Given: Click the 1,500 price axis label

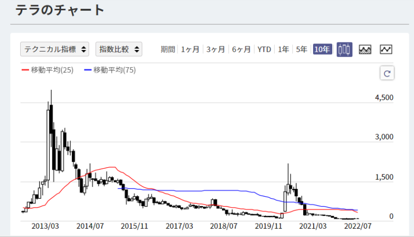Looking at the screenshot, I should [x=384, y=177].
